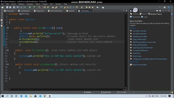174x98 pixels.
Task: Click 'Writable' in the status bar
Action: coord(88,92)
